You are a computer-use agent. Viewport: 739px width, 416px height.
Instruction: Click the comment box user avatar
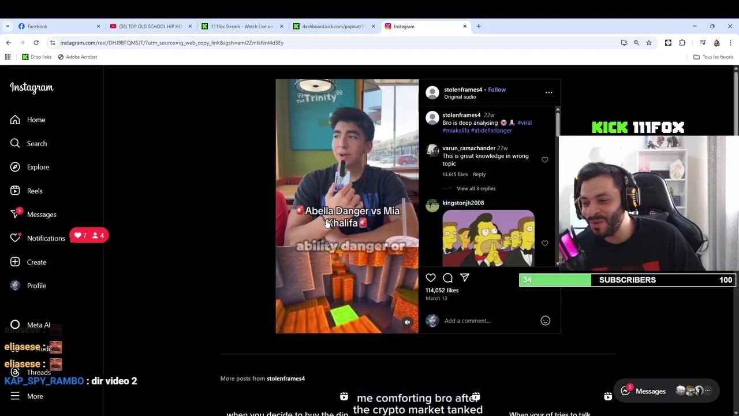point(432,321)
